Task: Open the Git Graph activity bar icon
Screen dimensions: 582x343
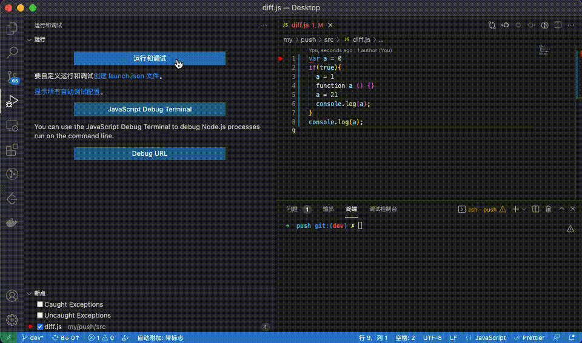Action: pyautogui.click(x=12, y=174)
